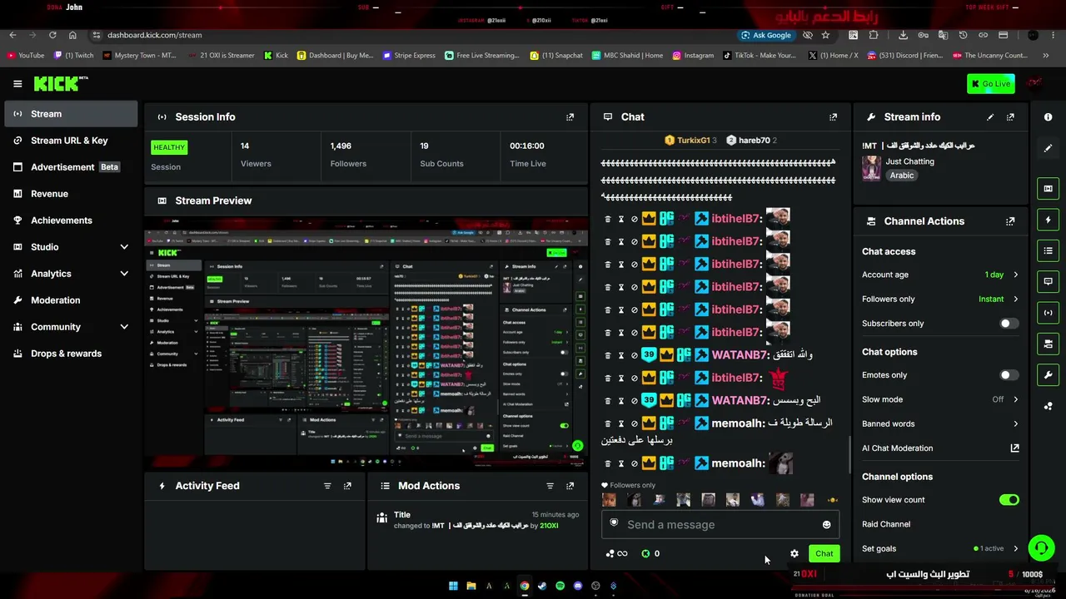
Task: Click the Kick logo
Action: pos(60,83)
